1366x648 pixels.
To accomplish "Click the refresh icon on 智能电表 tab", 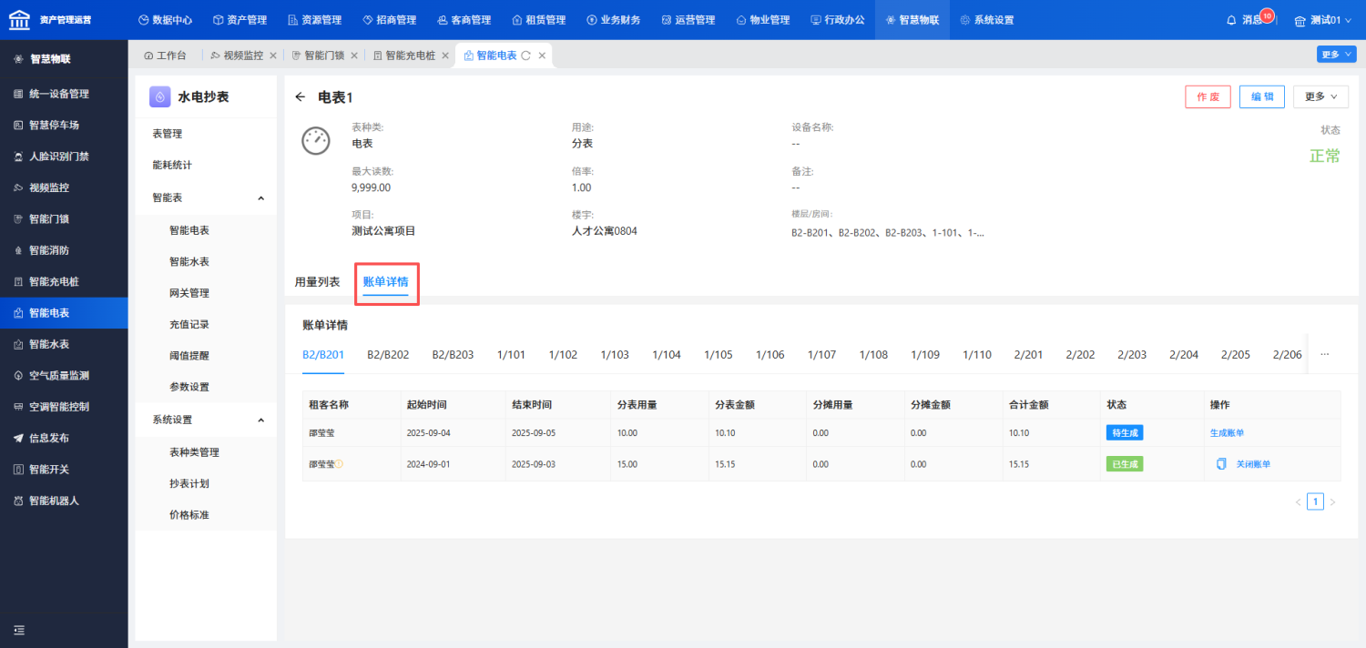I will [x=525, y=56].
